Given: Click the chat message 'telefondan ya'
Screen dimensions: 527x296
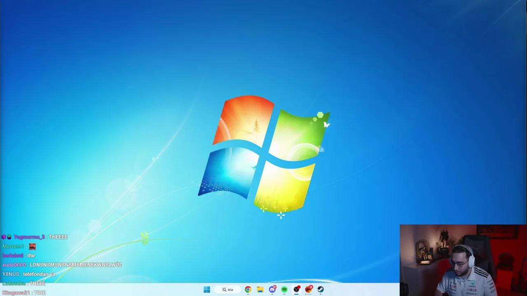Looking at the screenshot, I should [39, 274].
